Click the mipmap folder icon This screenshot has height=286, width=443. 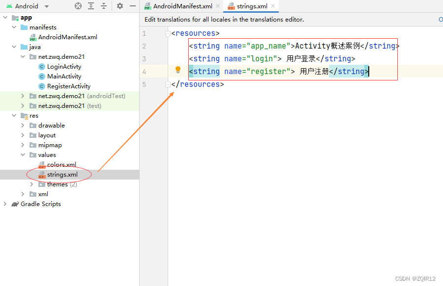[33, 145]
